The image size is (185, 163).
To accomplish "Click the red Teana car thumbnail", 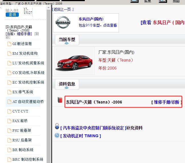I will 75,61.
